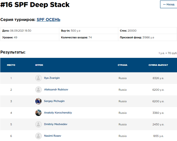Click the СУММА ВЫПЛАТ column header
Viewport: 177px width, 141px height.
pos(158,65)
